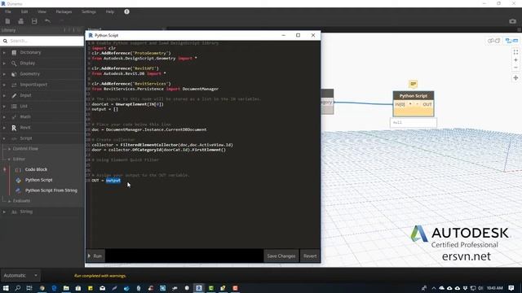
Task: Click the 10:43 AM taskbar clock
Action: [495, 288]
